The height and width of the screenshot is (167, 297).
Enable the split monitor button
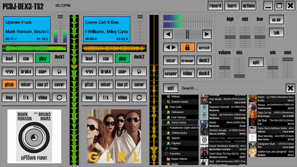[x=256, y=62]
